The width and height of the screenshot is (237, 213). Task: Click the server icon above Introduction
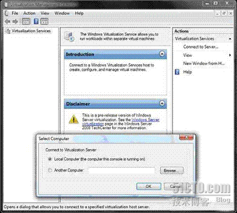69,37
